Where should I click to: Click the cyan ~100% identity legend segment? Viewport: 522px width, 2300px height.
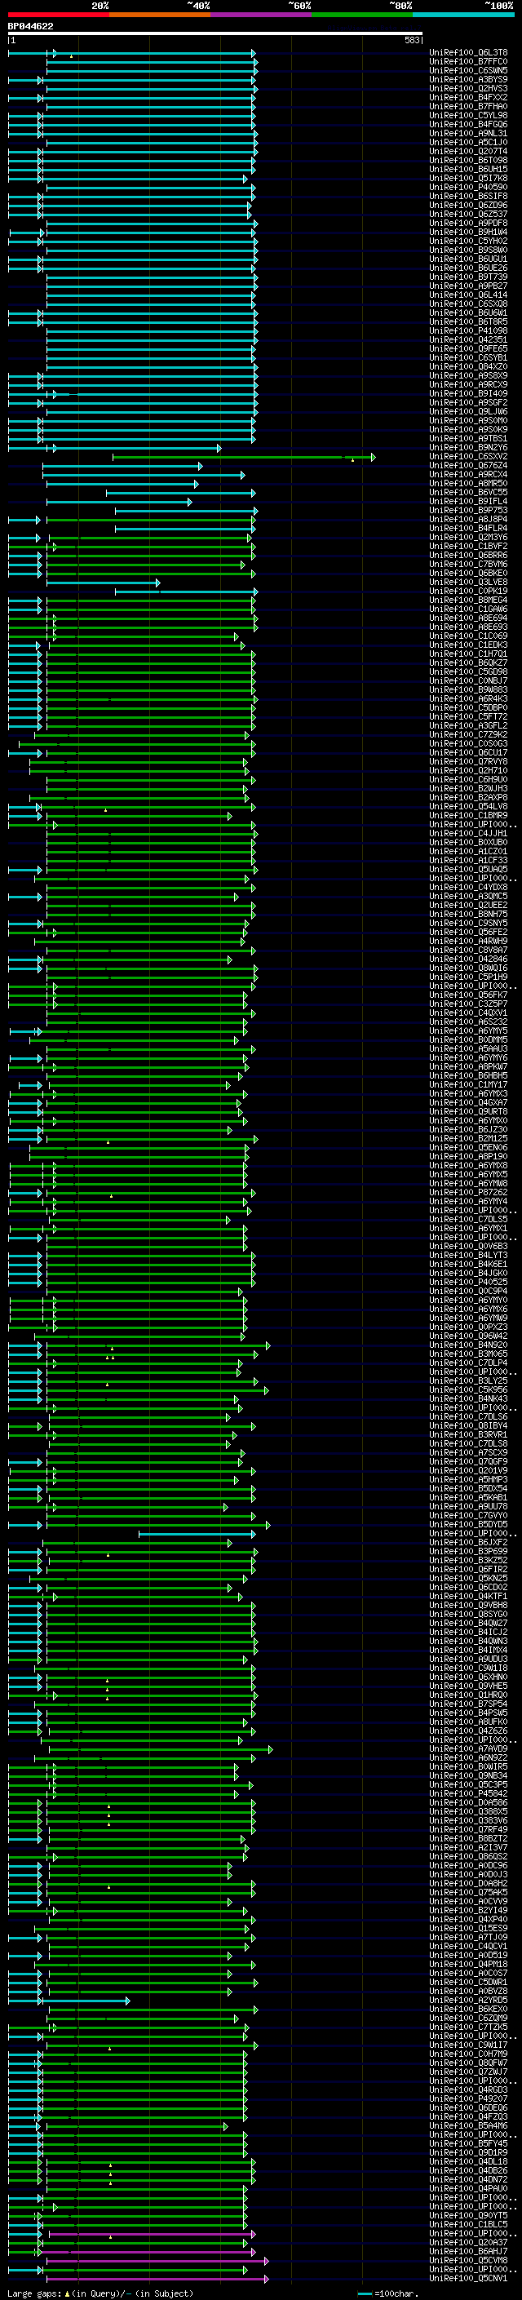click(x=463, y=15)
